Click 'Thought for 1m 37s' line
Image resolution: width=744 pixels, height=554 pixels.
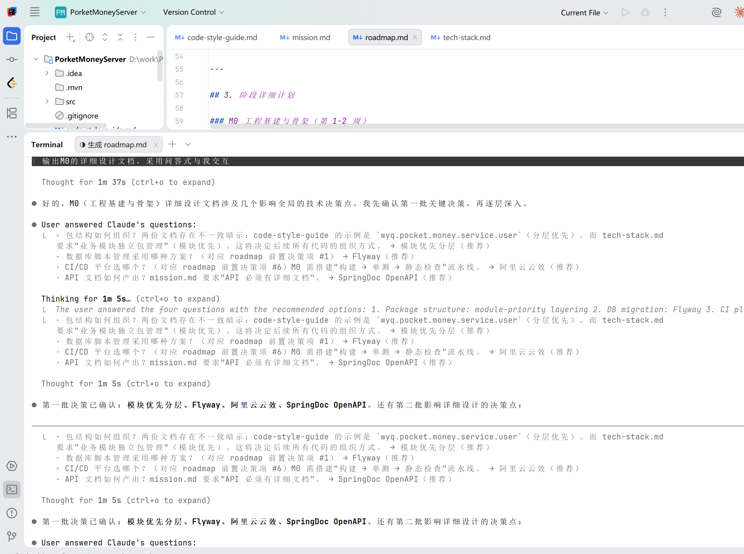click(x=128, y=182)
